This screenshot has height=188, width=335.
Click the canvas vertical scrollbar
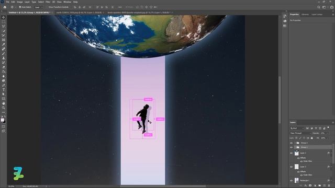[x=280, y=100]
